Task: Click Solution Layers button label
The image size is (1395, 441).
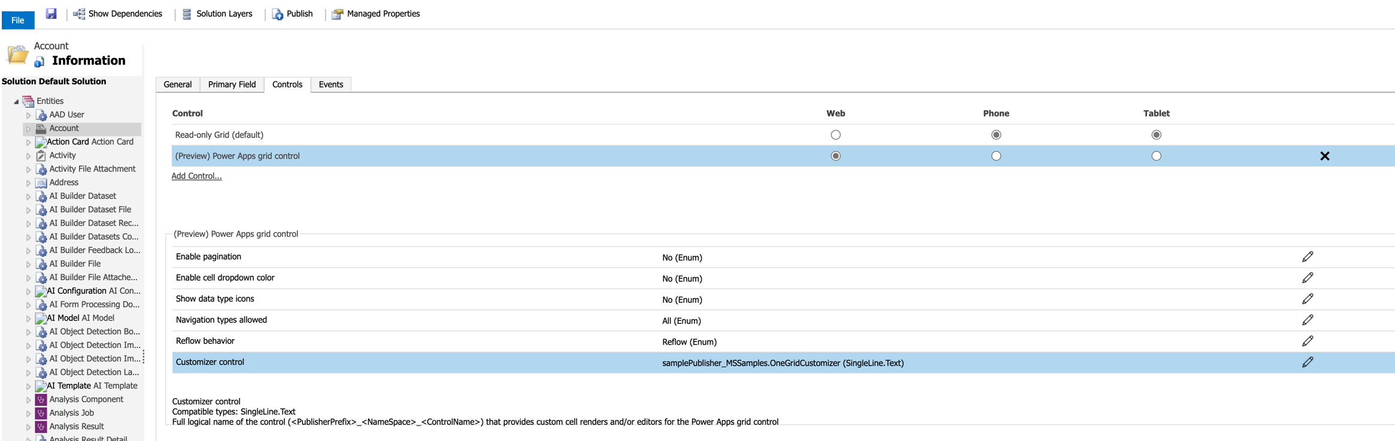Action: click(225, 14)
